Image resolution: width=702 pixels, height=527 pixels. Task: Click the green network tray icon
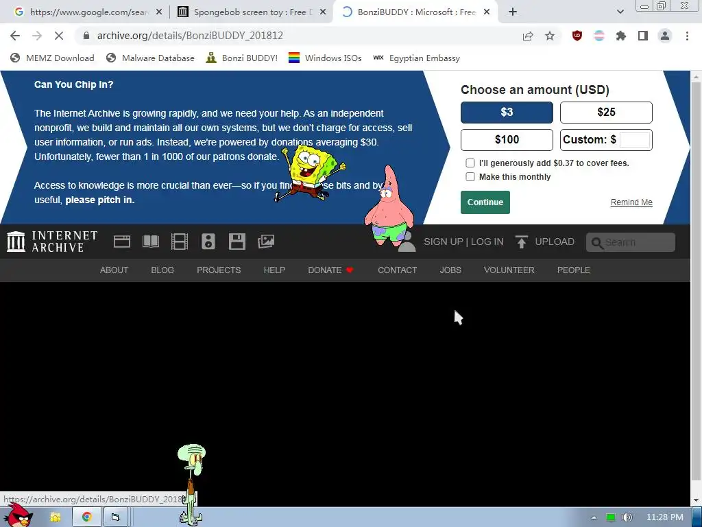coord(610,517)
